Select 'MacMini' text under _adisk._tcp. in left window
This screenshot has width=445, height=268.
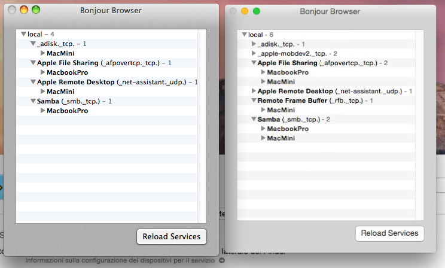pos(60,53)
